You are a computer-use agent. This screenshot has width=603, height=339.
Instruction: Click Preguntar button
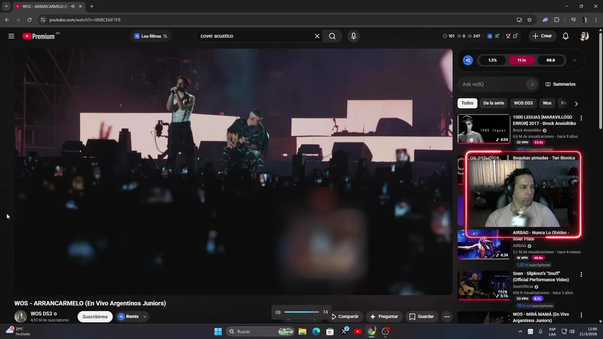[x=384, y=317]
